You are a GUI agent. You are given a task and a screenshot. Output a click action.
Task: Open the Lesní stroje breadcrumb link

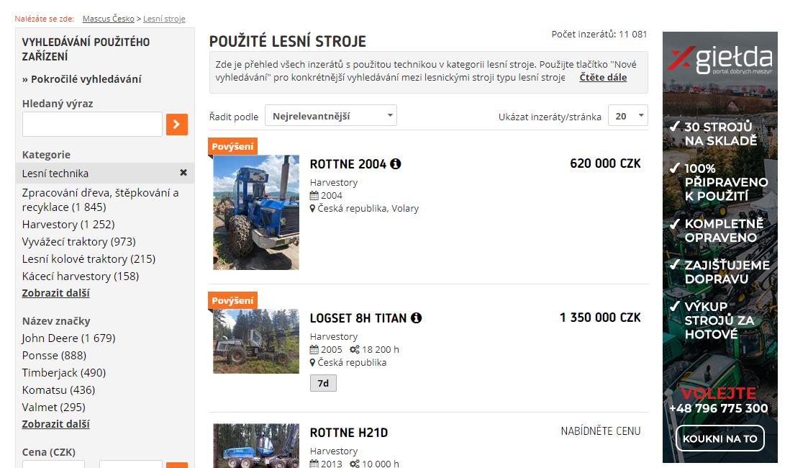(x=164, y=19)
